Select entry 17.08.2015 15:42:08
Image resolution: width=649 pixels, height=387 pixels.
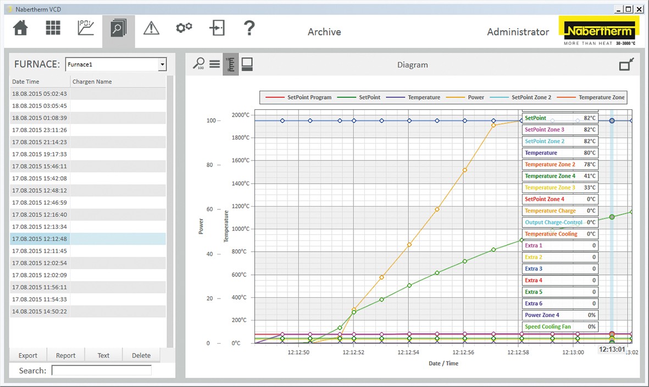(x=88, y=178)
